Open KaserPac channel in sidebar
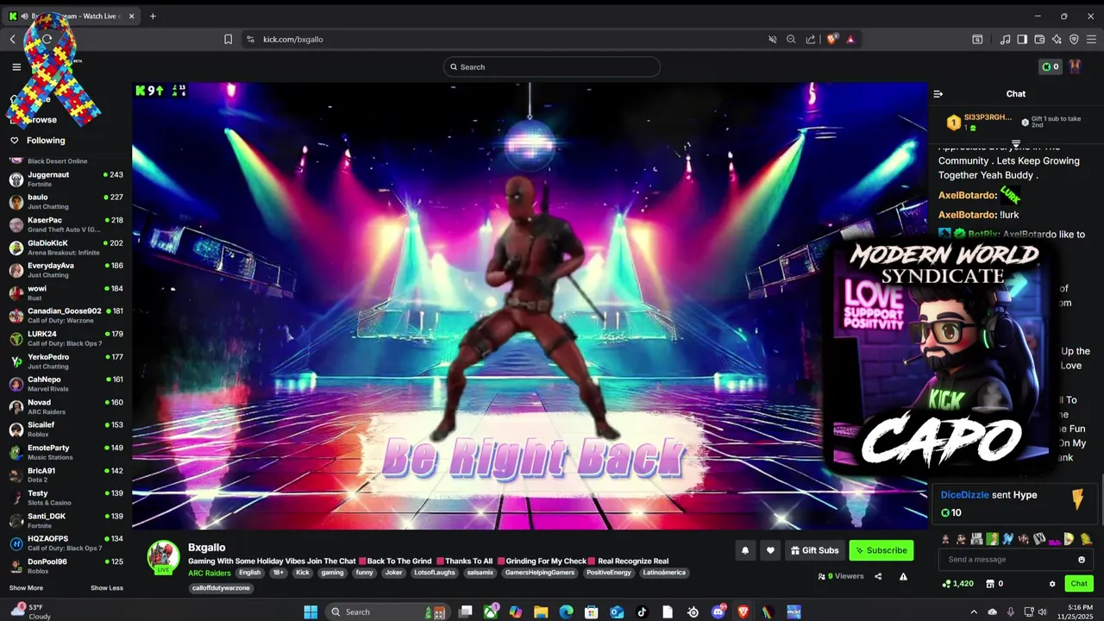Image resolution: width=1104 pixels, height=621 pixels. (66, 224)
